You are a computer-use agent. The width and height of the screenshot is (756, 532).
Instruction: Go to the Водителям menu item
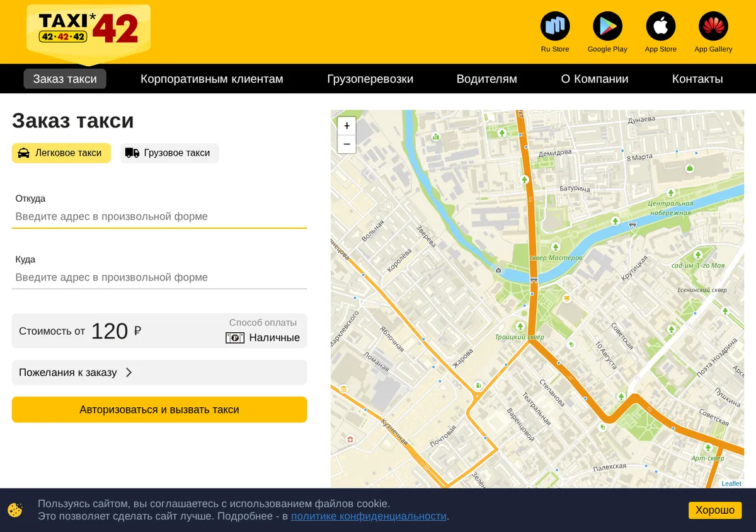486,79
